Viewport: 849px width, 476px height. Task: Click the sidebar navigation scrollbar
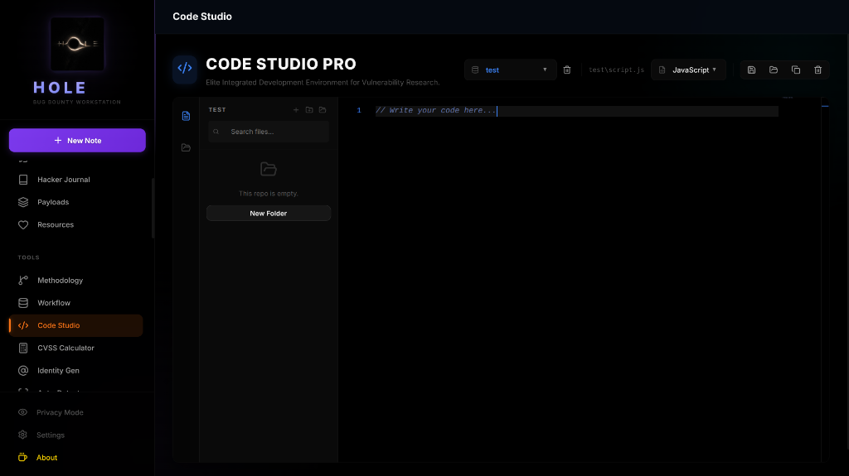click(153, 209)
